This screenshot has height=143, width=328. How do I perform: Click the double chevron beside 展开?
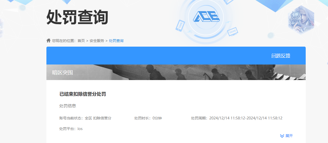tap(282, 136)
